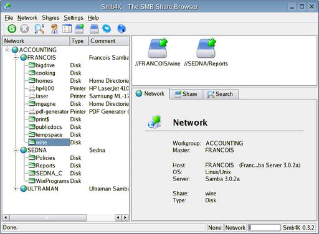Click the bigdrive share folder icon
Image resolution: width=319 pixels, height=234 pixels.
(32, 65)
